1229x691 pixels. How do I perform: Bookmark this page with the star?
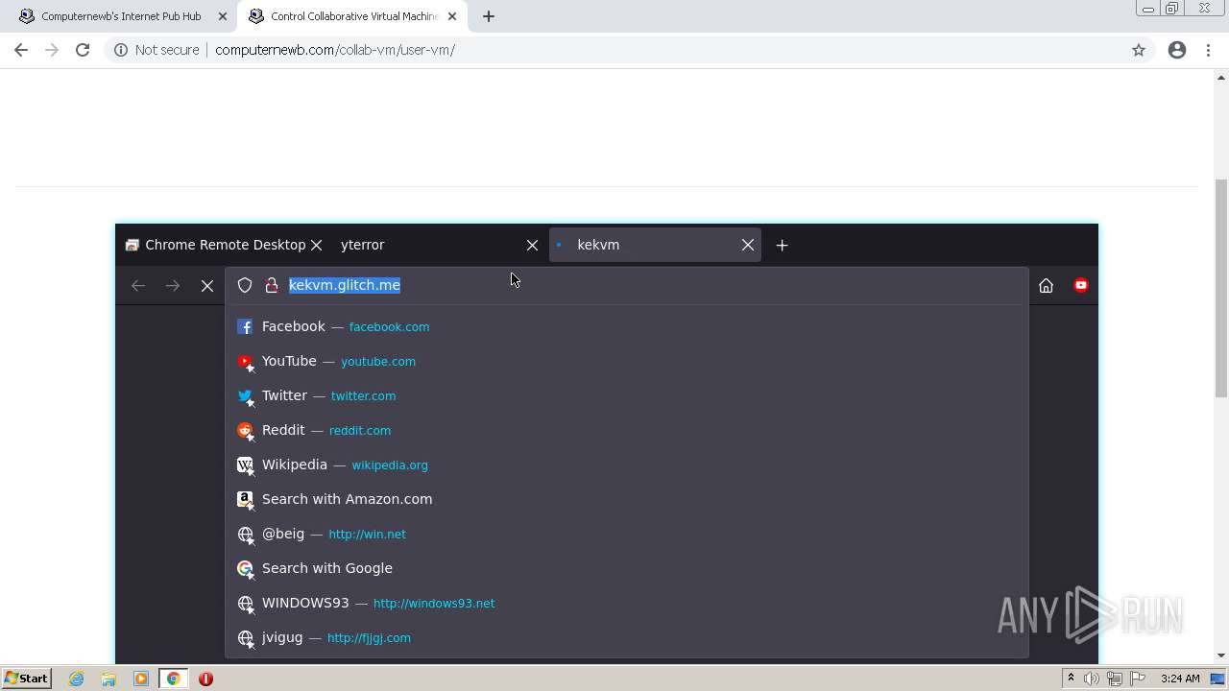click(1139, 50)
